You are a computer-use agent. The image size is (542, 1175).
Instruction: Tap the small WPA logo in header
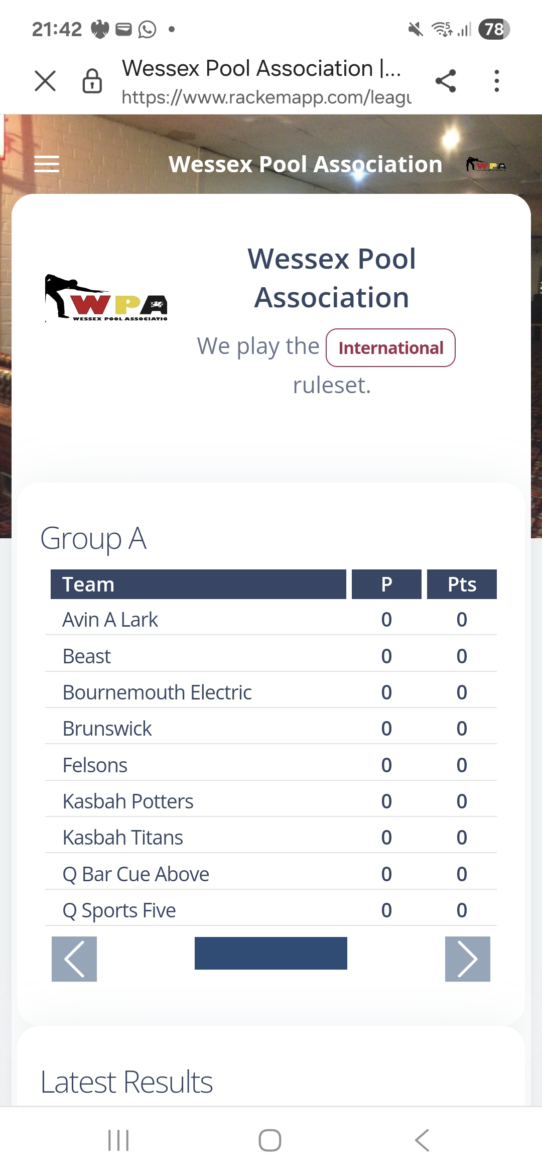486,164
